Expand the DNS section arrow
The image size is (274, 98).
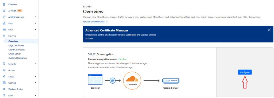point(36,23)
